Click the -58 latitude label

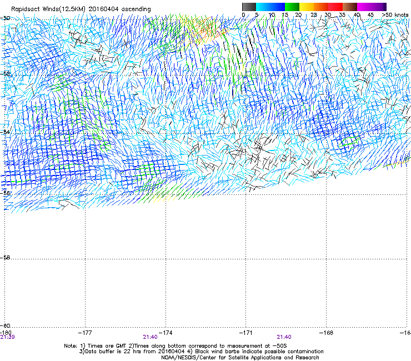click(x=5, y=258)
